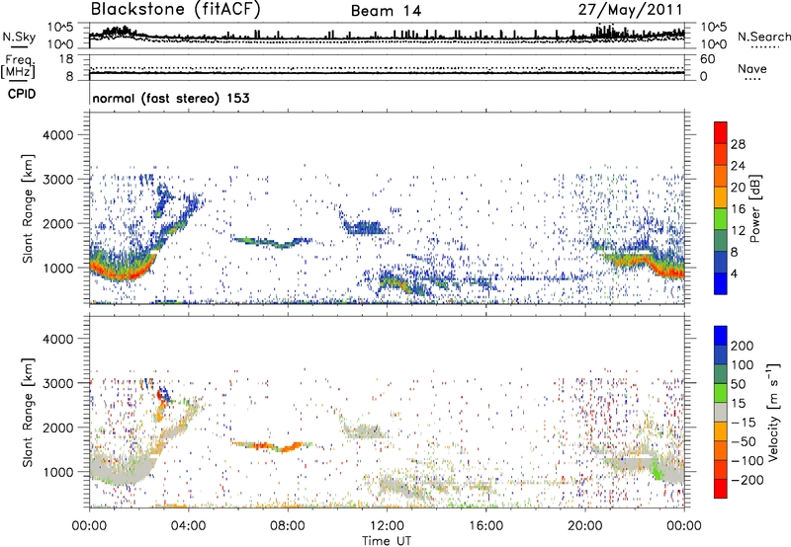Click the power panel "Slant Range [km]" axis title

click(28, 208)
